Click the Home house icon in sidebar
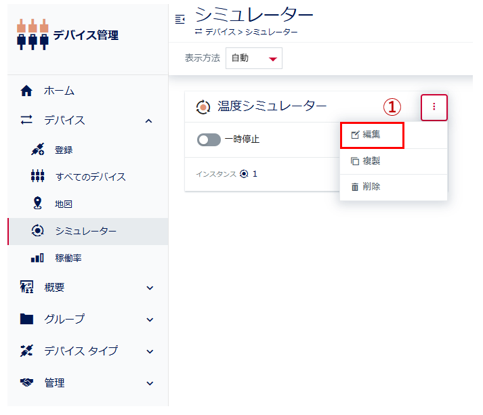Screen dimensions: 483x415 [x=26, y=91]
